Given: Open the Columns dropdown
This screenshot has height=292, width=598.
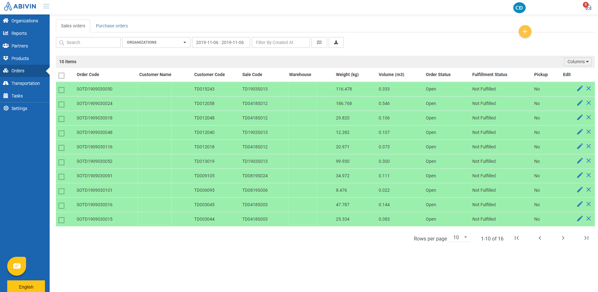Looking at the screenshot, I should pyautogui.click(x=578, y=62).
